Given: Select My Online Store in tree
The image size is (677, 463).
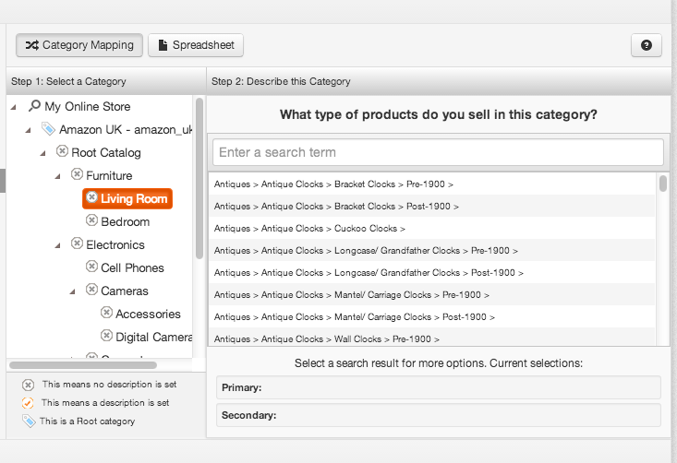Looking at the screenshot, I should click(88, 106).
